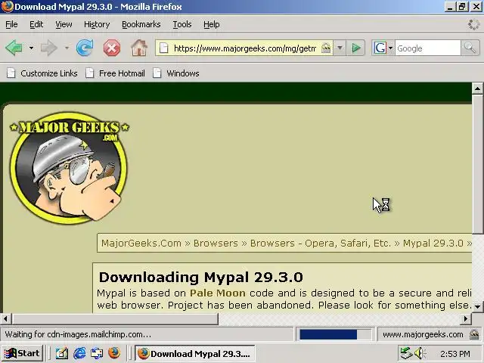Click the status bar padlock security icon
Screen dimensions: 484x363
coord(474,334)
